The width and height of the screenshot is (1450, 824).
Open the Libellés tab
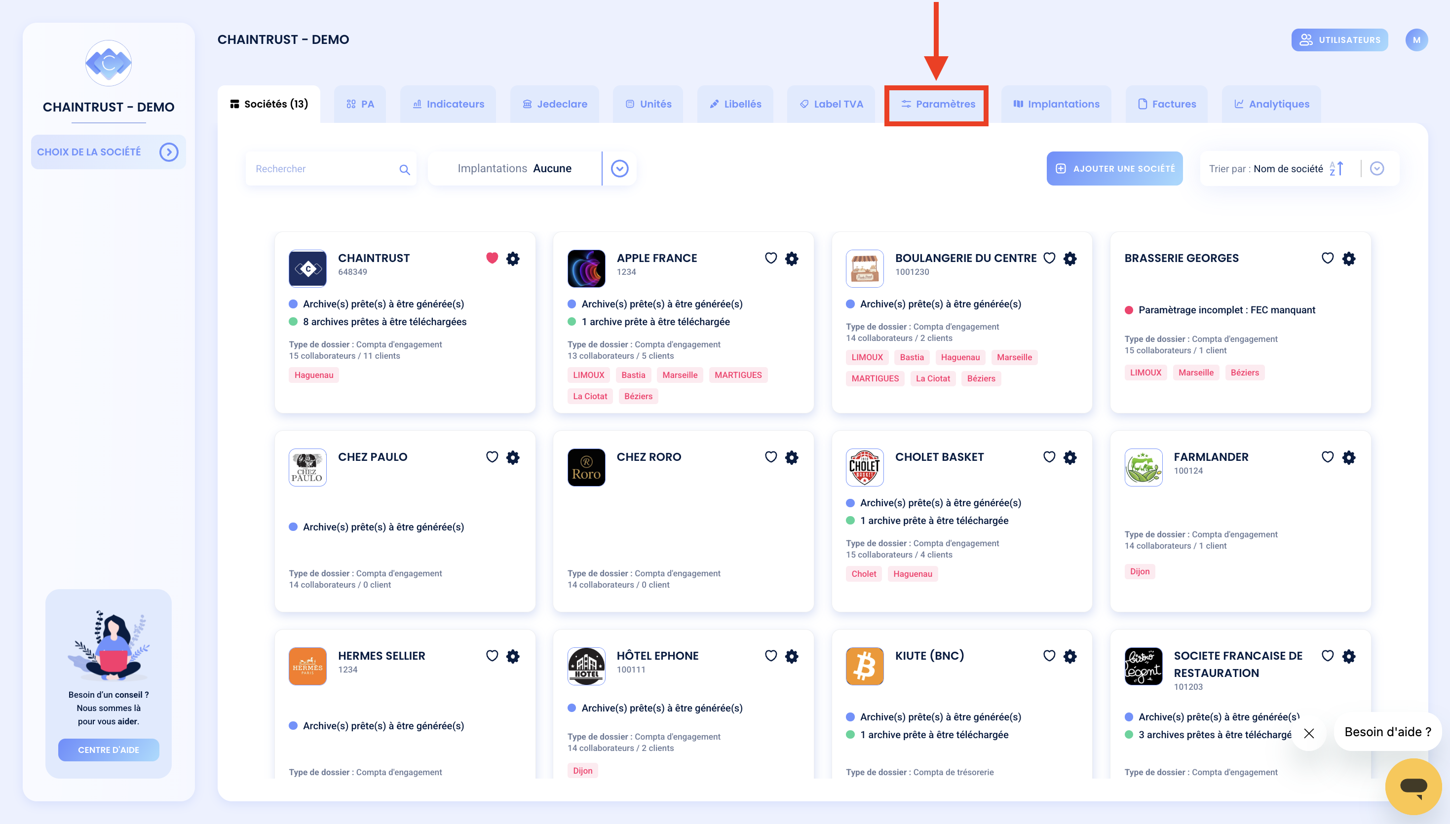[735, 104]
